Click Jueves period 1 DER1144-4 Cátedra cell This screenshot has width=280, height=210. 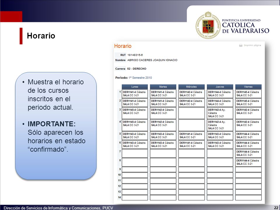pyautogui.click(x=220, y=94)
